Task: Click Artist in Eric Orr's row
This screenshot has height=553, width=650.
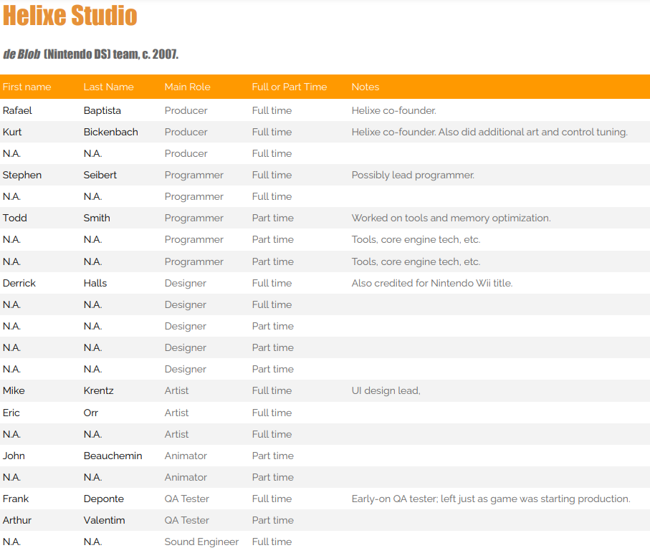Action: pyautogui.click(x=176, y=413)
